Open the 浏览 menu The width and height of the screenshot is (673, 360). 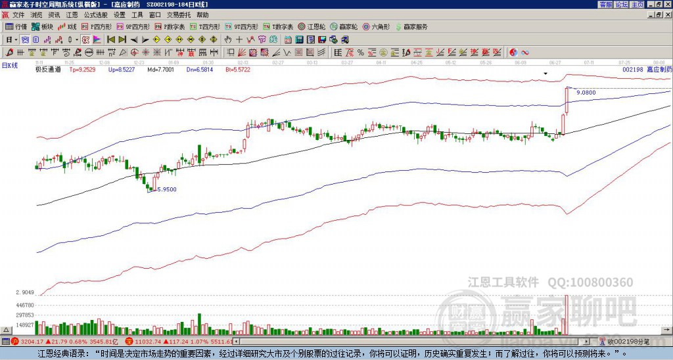(x=37, y=15)
